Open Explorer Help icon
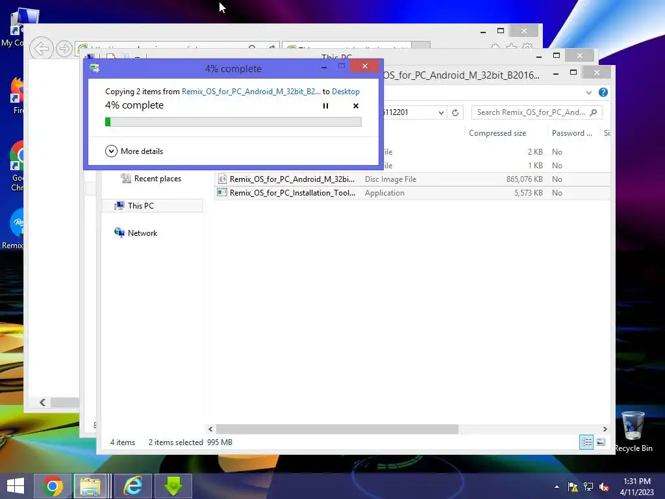Screen dimensions: 665x499 click(603, 92)
